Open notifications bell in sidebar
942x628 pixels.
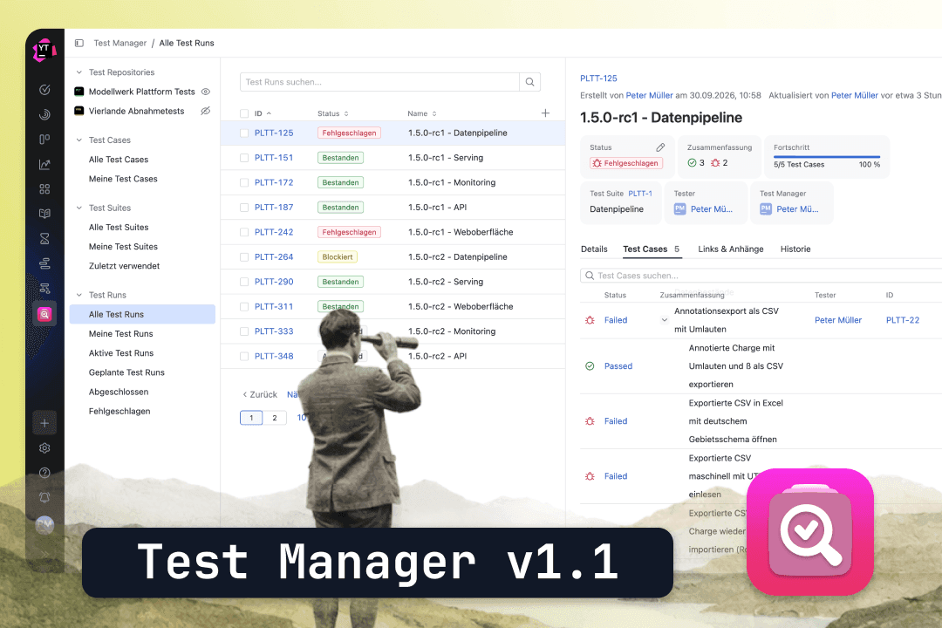44,497
